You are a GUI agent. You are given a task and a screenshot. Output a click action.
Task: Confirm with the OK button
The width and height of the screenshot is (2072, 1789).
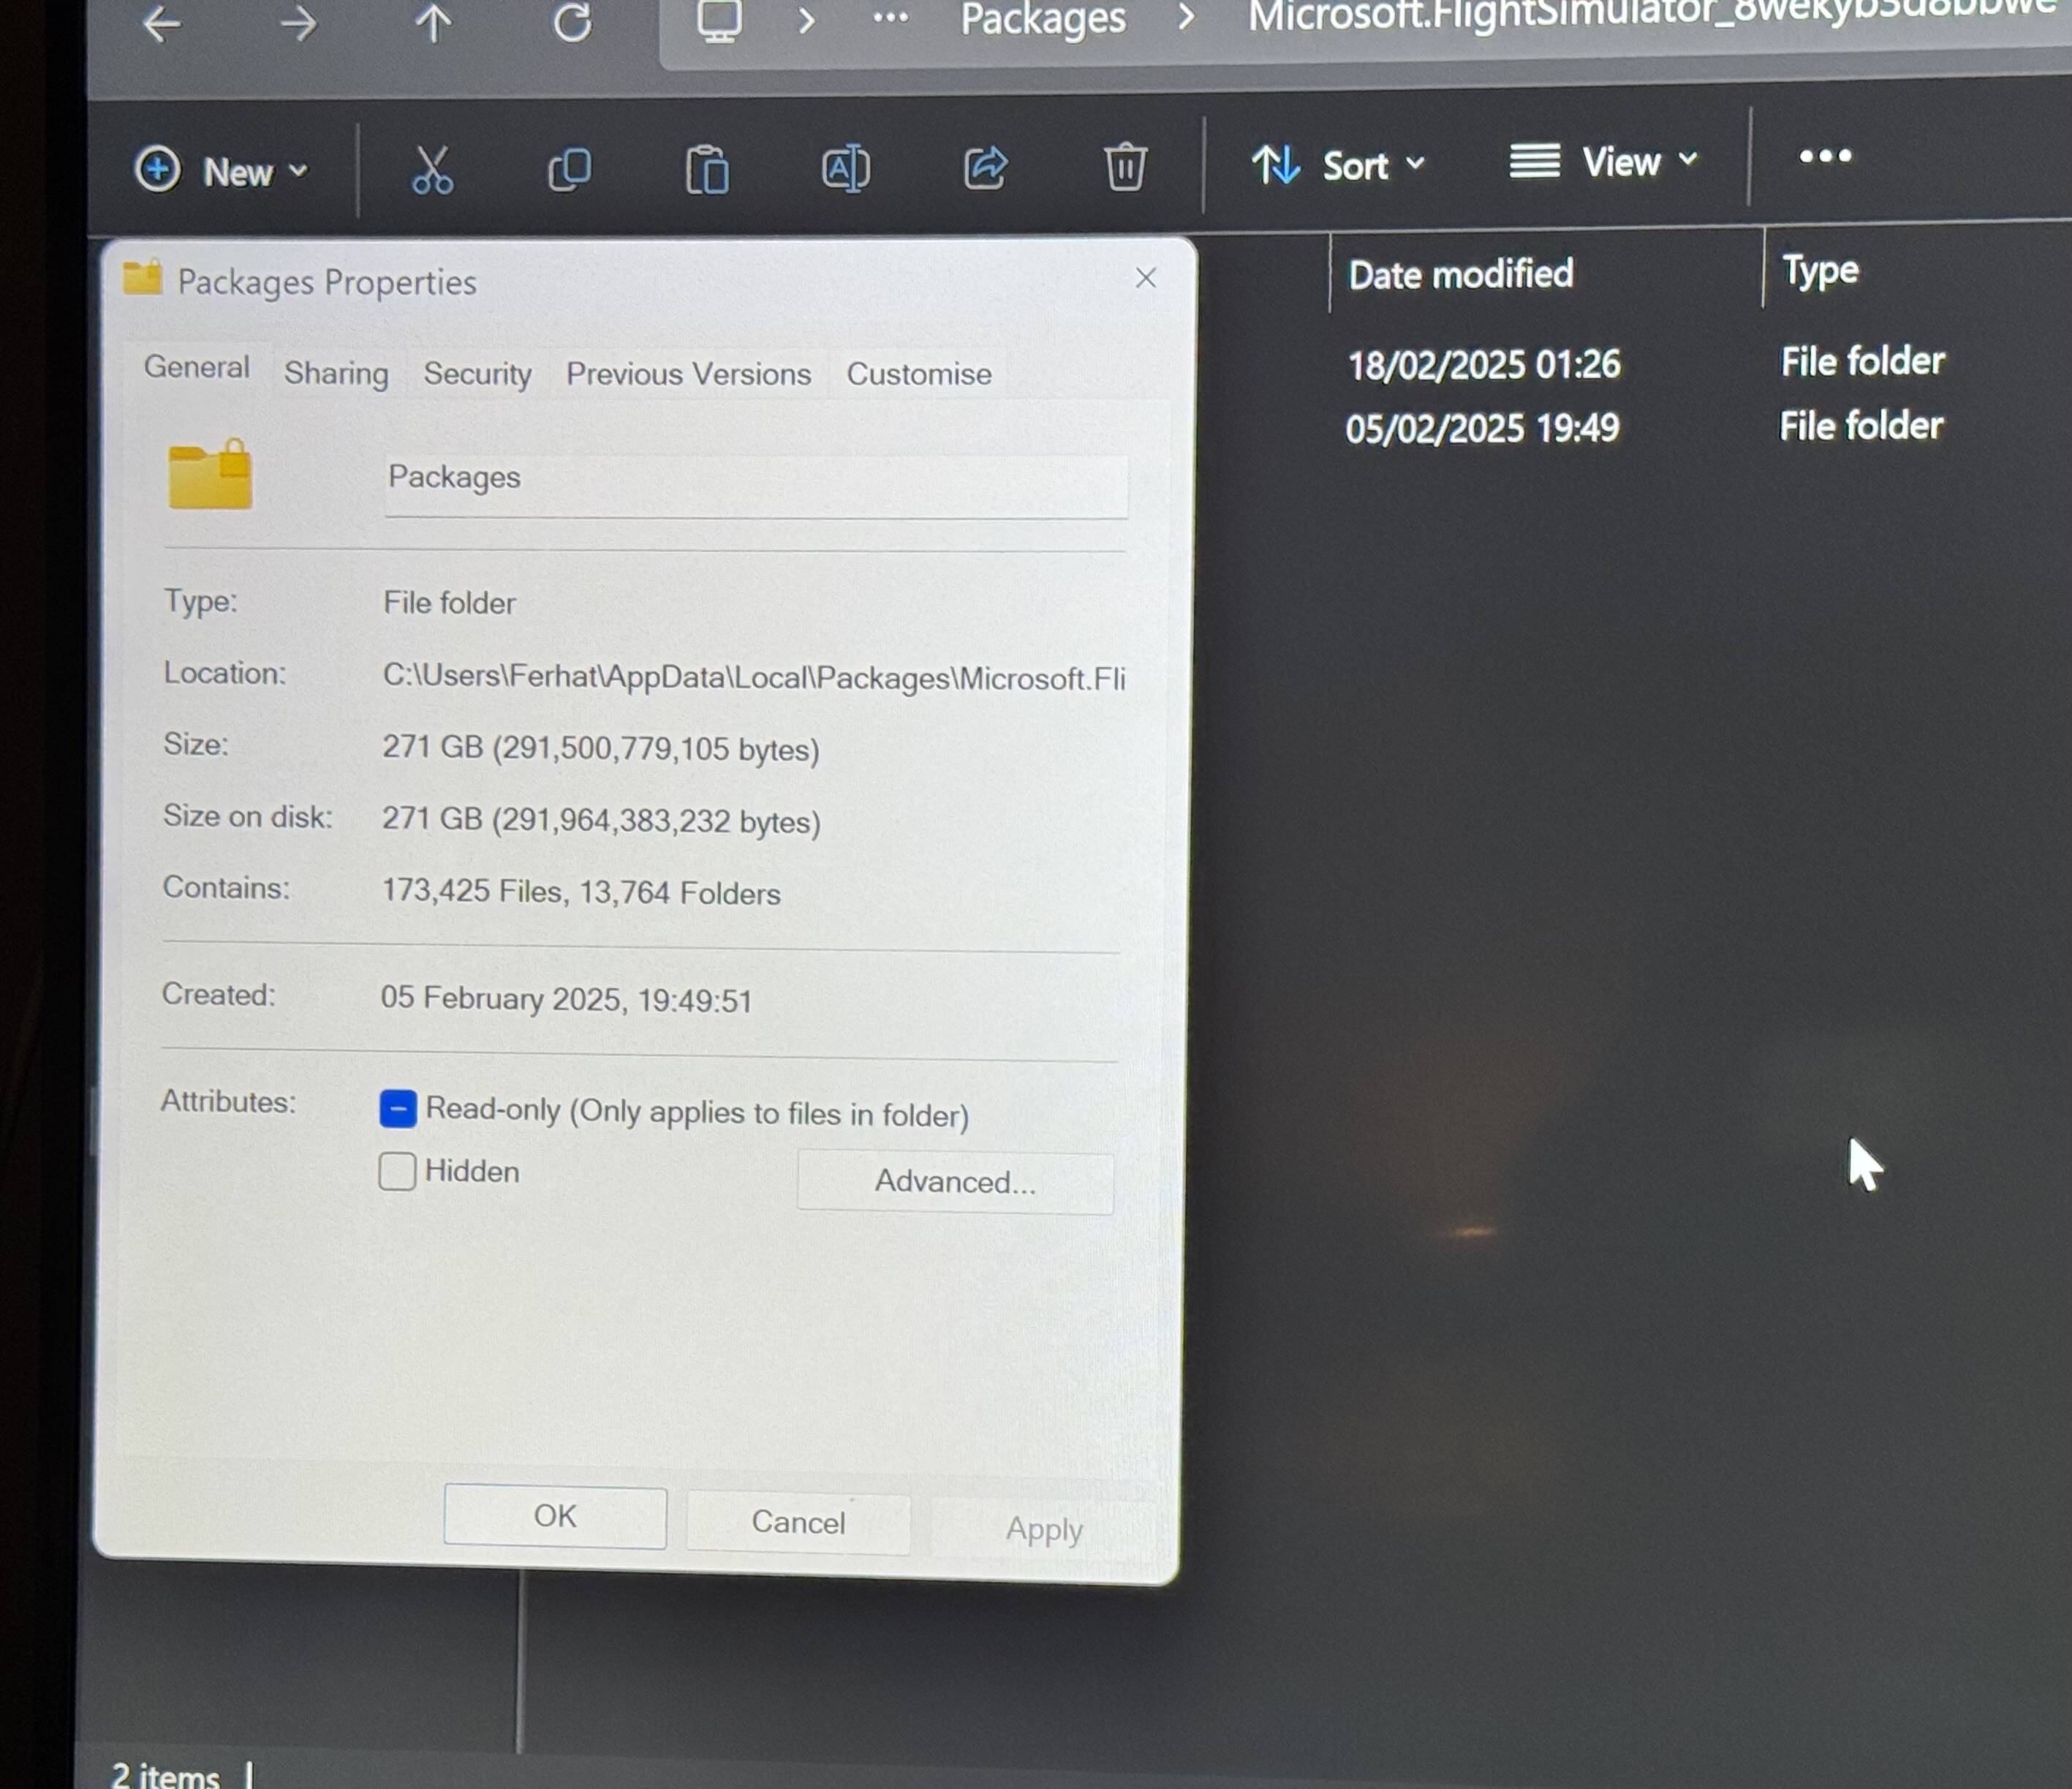[x=555, y=1516]
